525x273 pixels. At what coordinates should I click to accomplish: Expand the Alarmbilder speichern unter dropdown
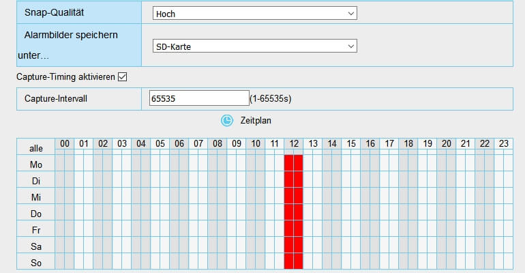coord(253,46)
